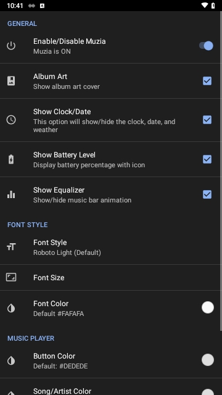Image resolution: width=222 pixels, height=395 pixels.
Task: Uncheck the Show Equalizer checkbox
Action: tap(207, 194)
